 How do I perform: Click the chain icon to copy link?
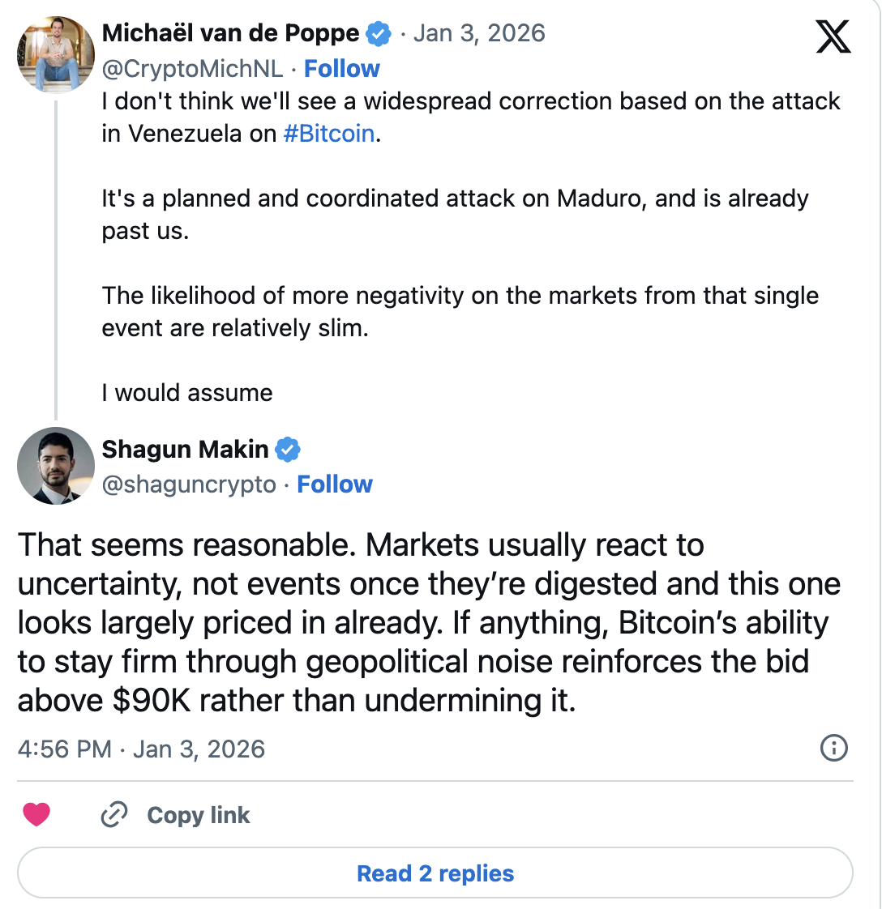[x=114, y=815]
